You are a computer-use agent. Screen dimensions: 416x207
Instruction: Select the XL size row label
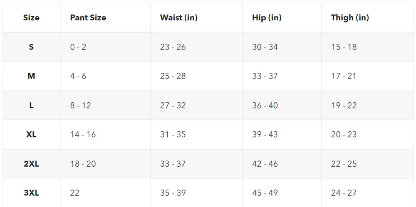[31, 134]
